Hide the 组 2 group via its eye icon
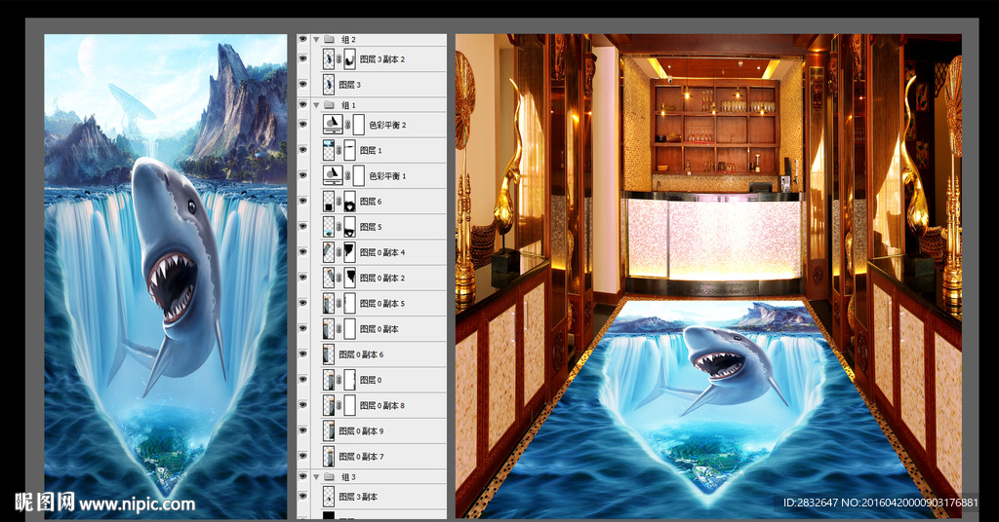The height and width of the screenshot is (522, 999). pos(303,39)
